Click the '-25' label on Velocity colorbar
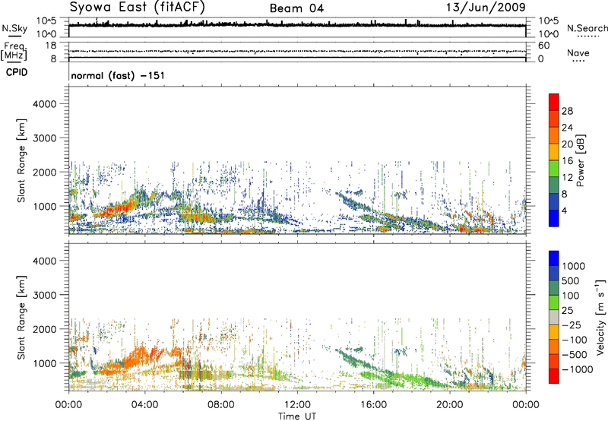 pyautogui.click(x=572, y=324)
